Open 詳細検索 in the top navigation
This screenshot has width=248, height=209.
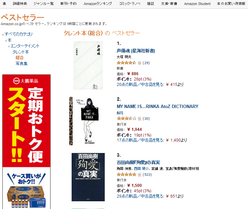20,4
